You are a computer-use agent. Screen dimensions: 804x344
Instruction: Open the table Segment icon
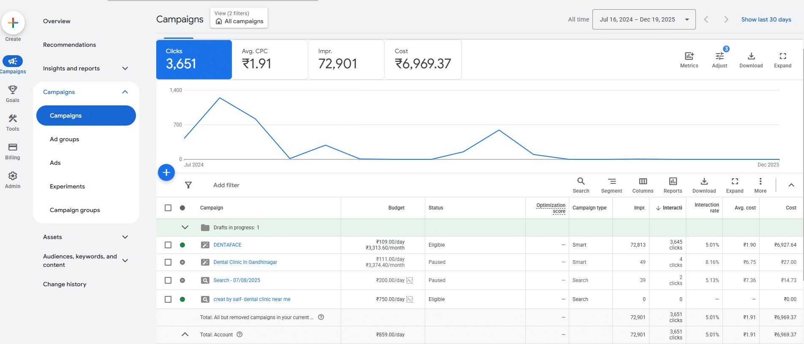611,182
